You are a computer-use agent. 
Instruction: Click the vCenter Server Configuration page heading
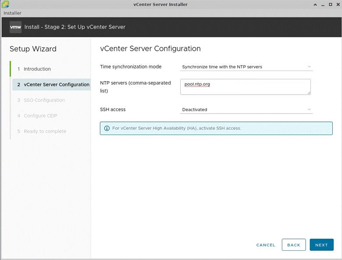coord(150,49)
